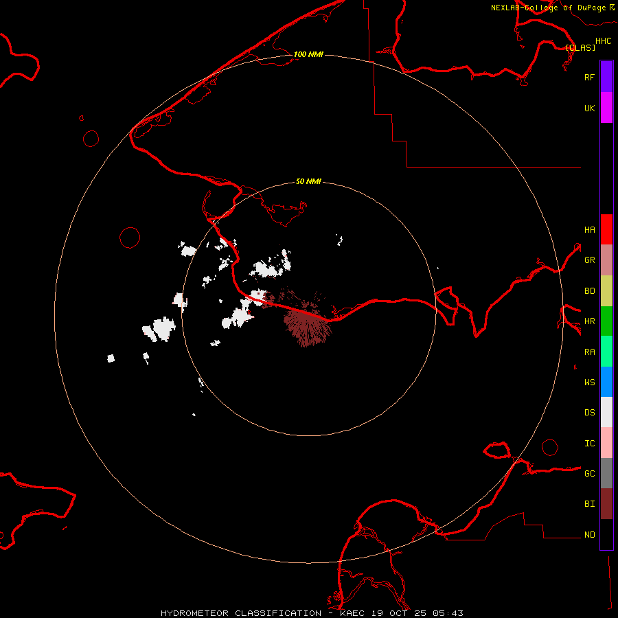Screen dimensions: 618x618
Task: Click the UK legend label
Action: (590, 108)
